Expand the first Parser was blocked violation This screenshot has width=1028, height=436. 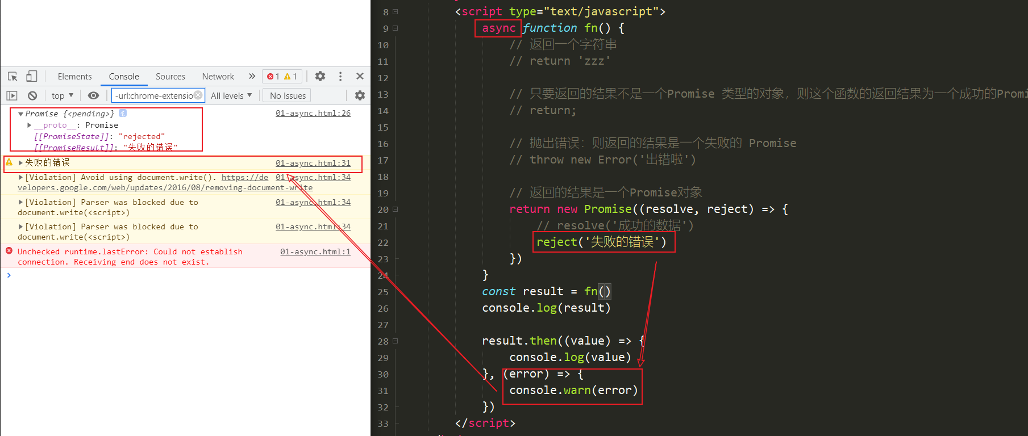[x=21, y=202]
